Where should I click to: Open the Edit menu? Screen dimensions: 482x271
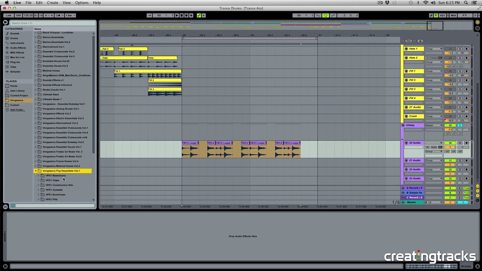(39, 3)
